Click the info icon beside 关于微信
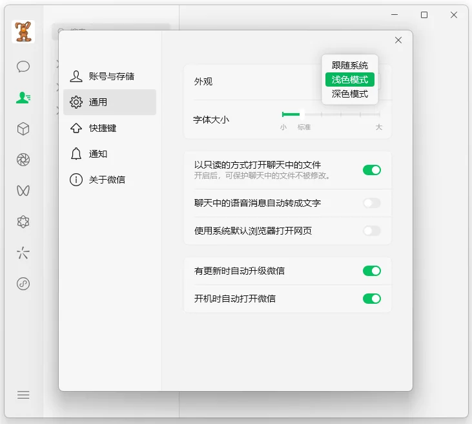The height and width of the screenshot is (424, 472). (x=76, y=180)
